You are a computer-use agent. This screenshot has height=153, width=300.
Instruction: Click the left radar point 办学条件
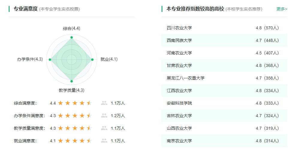[50, 60]
